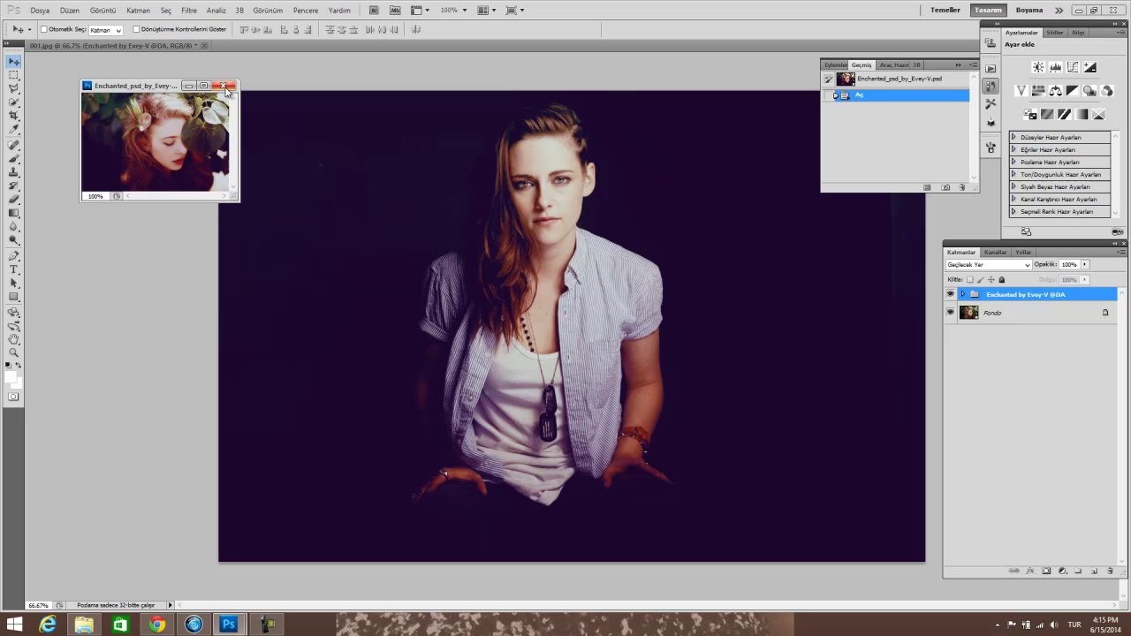Toggle Quick Mask mode
The height and width of the screenshot is (636, 1131).
(x=13, y=397)
